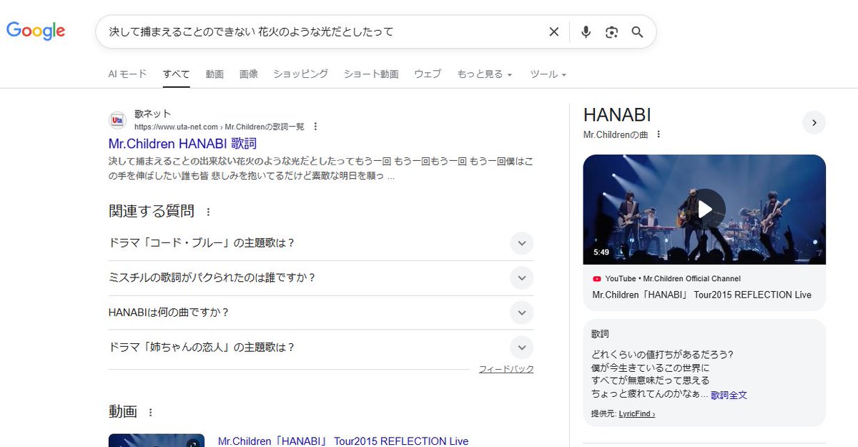Click the 歌ネット site favicon
Screen dimensions: 858x447
coord(118,120)
